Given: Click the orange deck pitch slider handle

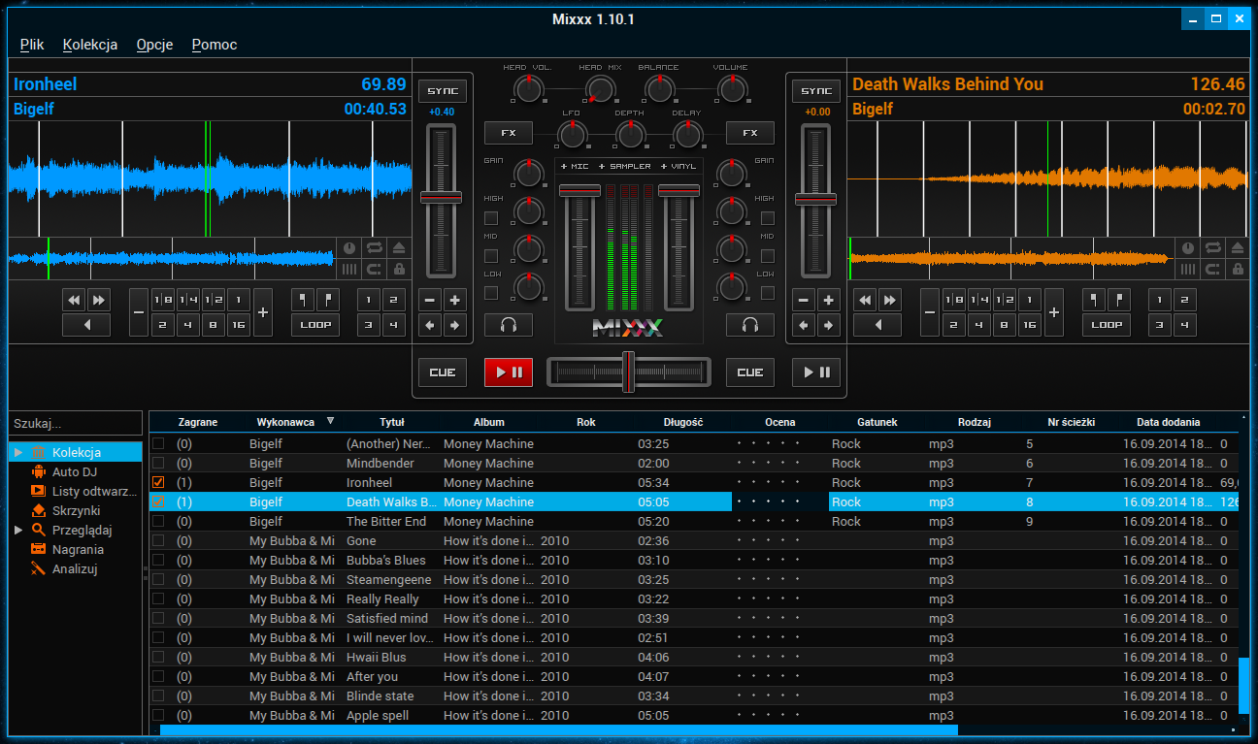Looking at the screenshot, I should [815, 199].
